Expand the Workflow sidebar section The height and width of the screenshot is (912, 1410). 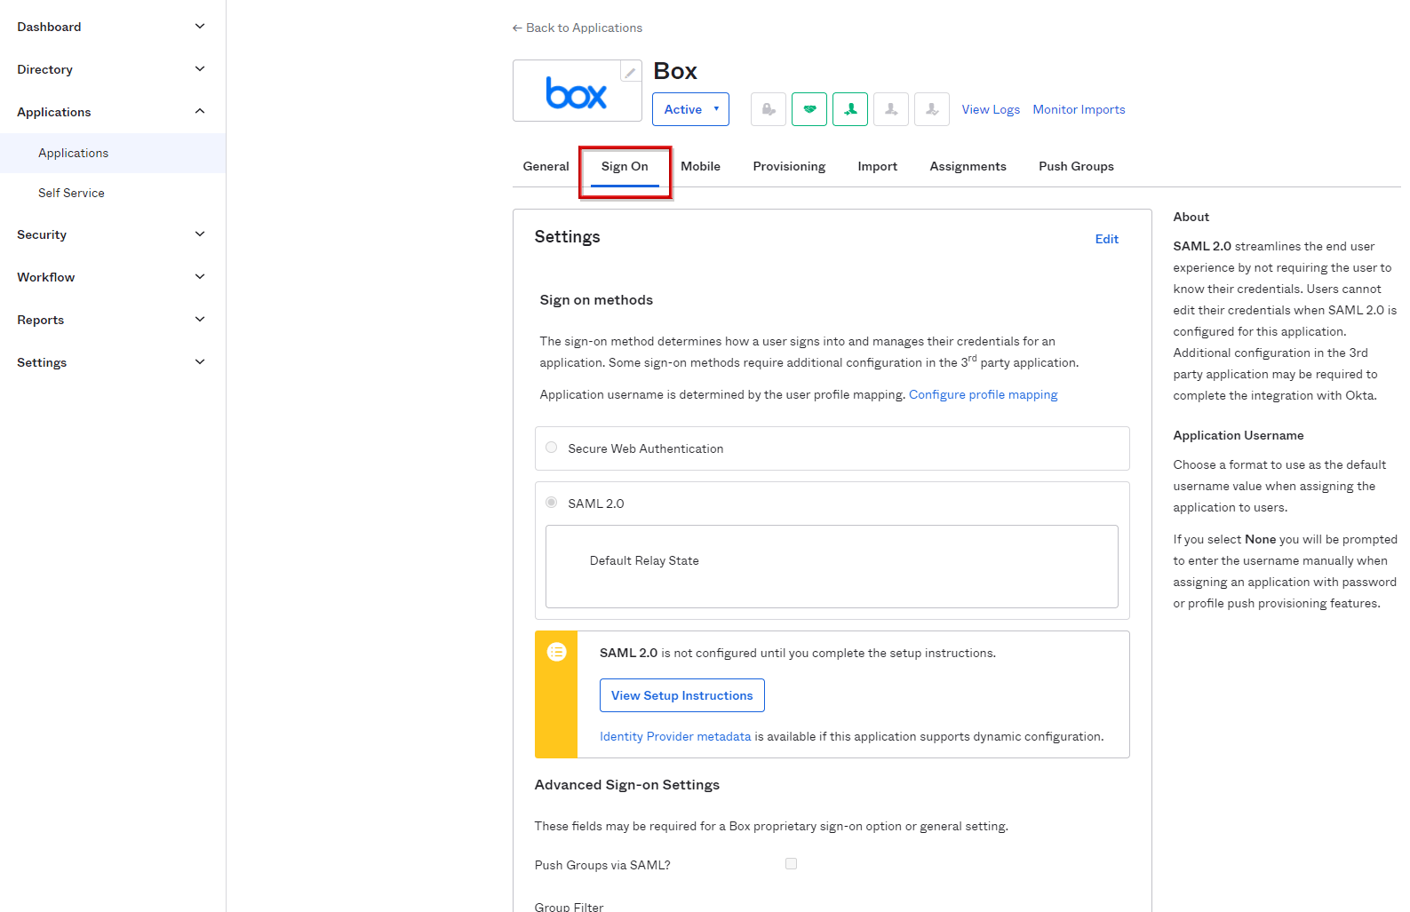113,277
